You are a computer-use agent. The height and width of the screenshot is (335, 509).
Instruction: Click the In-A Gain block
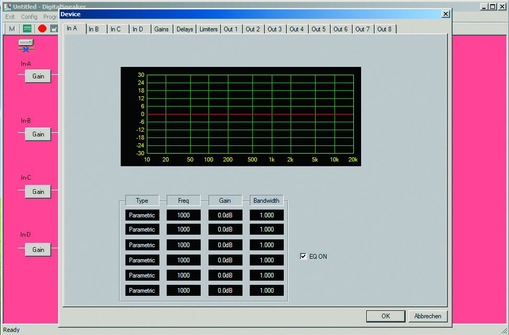pyautogui.click(x=38, y=76)
